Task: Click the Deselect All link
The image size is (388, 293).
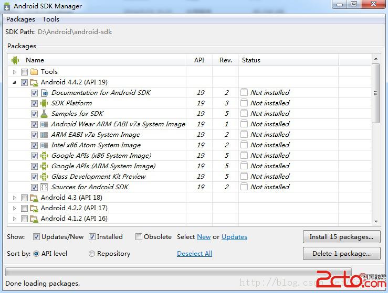Action: [x=194, y=254]
